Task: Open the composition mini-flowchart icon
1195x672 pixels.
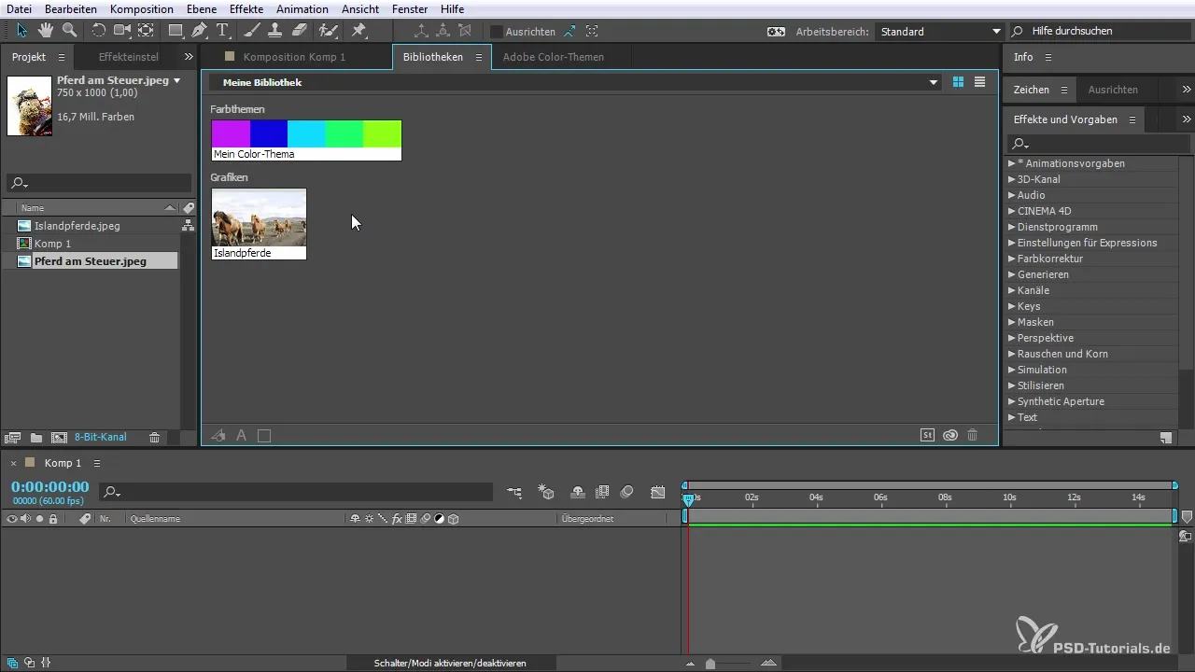Action: [515, 492]
